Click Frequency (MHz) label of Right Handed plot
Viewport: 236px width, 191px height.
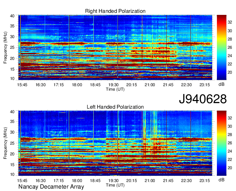[x=5, y=47]
